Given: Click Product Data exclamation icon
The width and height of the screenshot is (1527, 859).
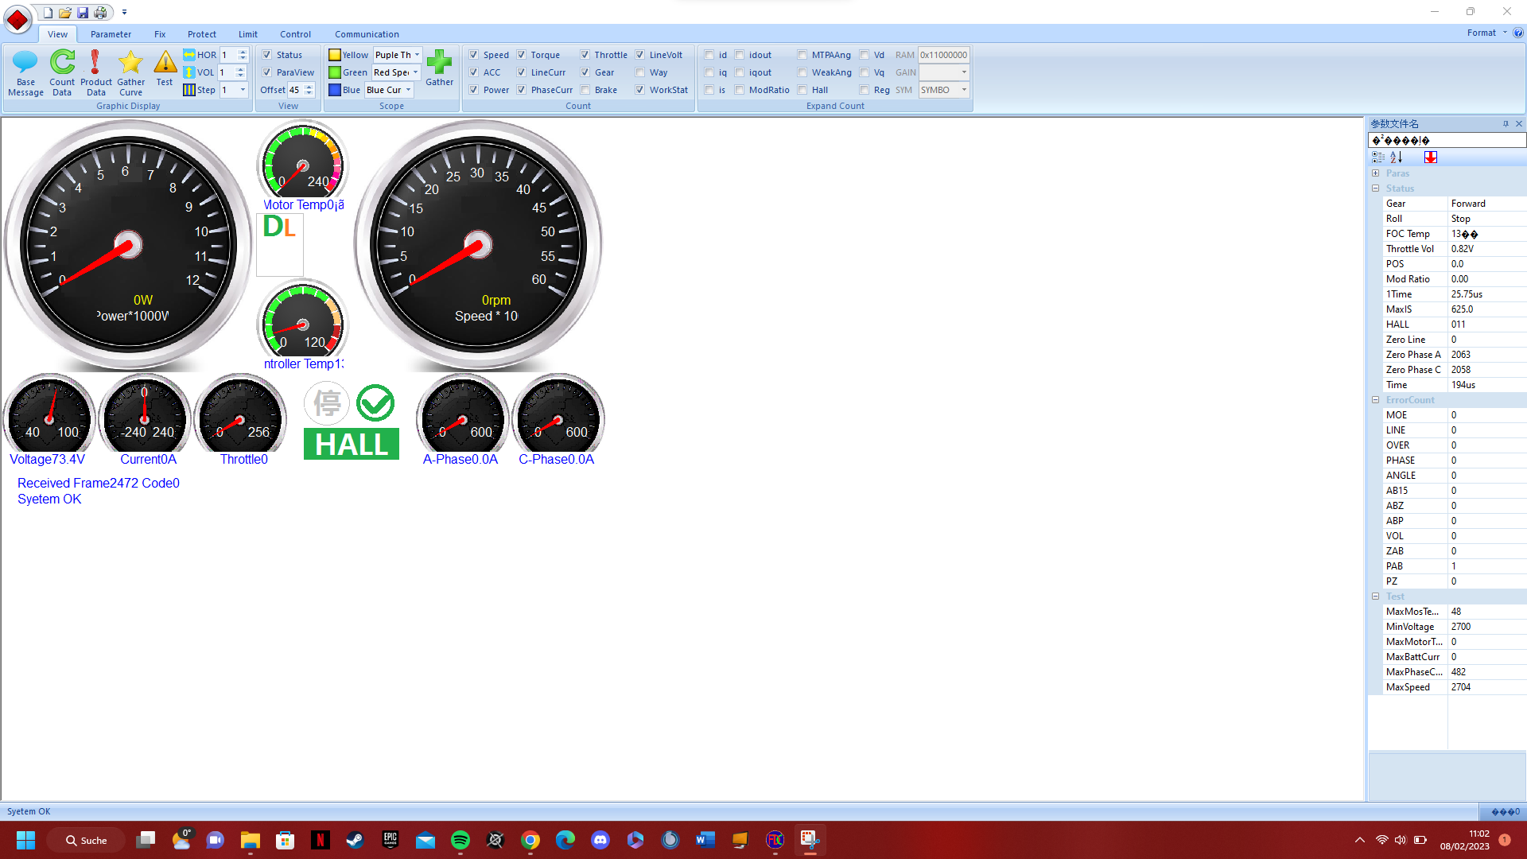Looking at the screenshot, I should click(x=95, y=63).
